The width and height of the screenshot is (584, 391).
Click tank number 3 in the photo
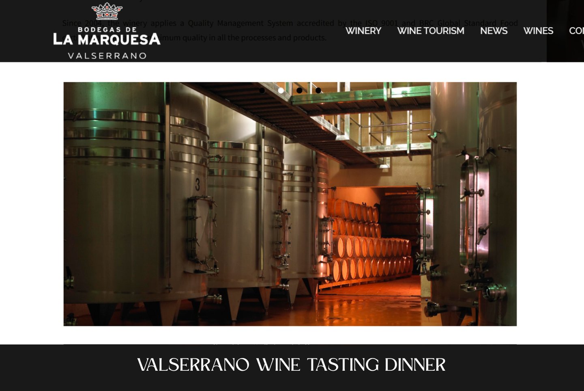click(197, 185)
